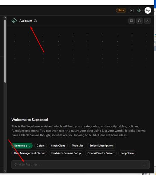The height and width of the screenshot is (175, 156).
Task: Choose OpenAI Vector Search chip
Action: click(x=101, y=153)
